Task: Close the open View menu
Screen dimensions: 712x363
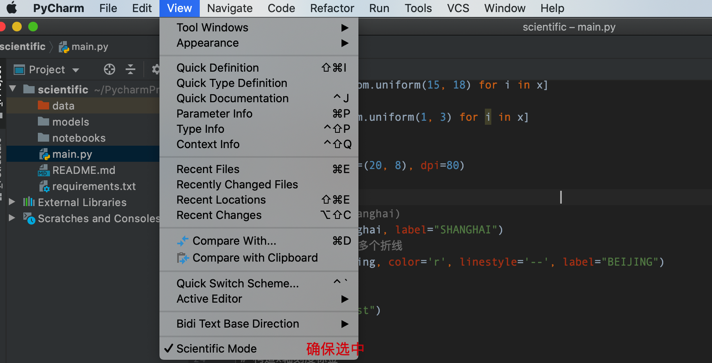Action: (x=179, y=8)
